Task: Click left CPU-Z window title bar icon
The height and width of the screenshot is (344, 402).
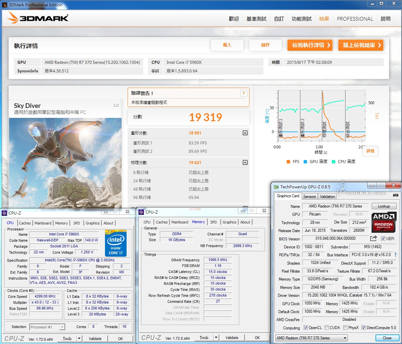Action: pyautogui.click(x=5, y=213)
